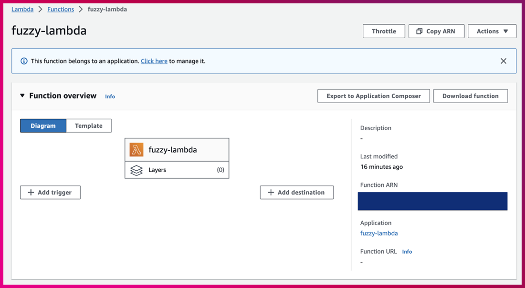
Task: Collapse the Function overview section
Action: pos(22,96)
